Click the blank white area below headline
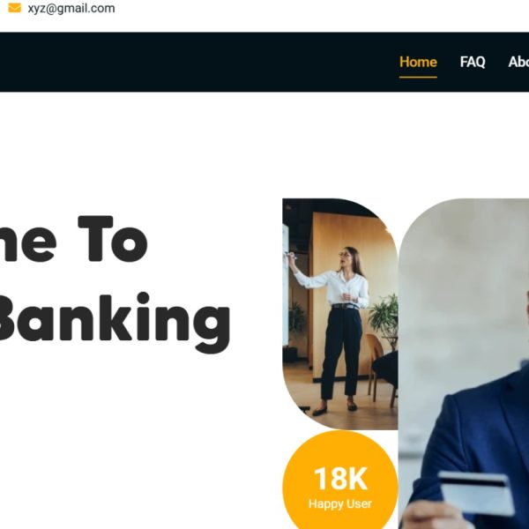 tap(135, 438)
